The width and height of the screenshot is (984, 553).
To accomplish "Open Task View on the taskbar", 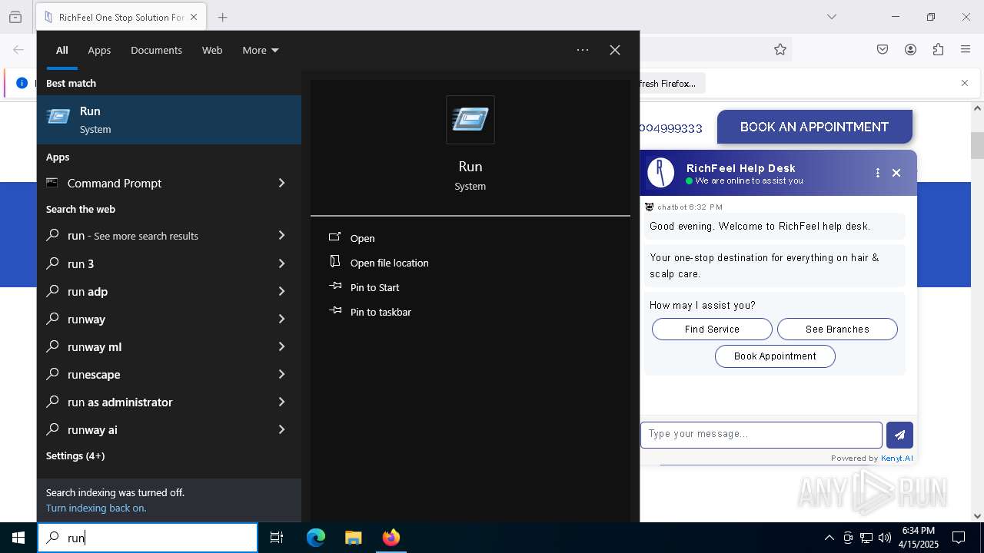I will [x=277, y=538].
